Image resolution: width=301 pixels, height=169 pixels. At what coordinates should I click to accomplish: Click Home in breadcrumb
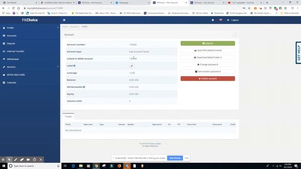pos(65,27)
